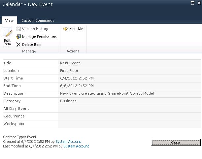Open the System Account link after 'Created at'
Viewport: 202px width, 159px height.
point(68,142)
